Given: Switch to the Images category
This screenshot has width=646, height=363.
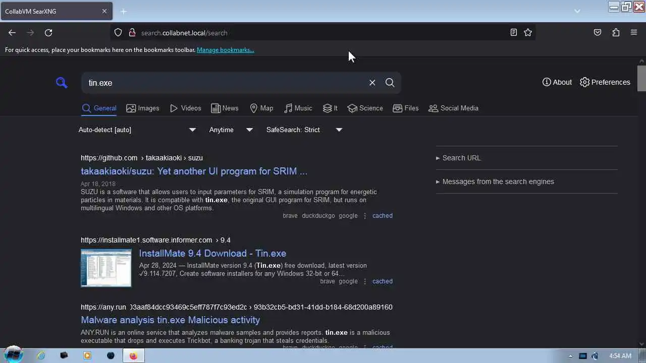Looking at the screenshot, I should click(143, 108).
